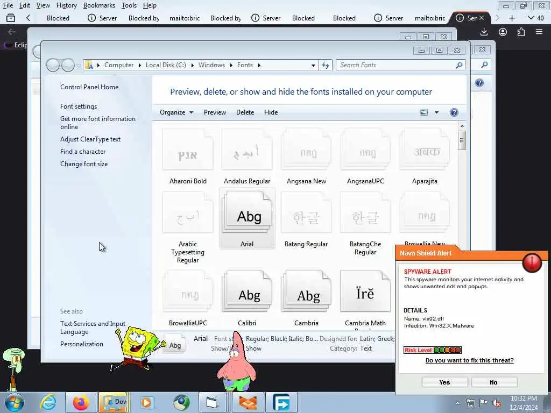Open the Adjust ClearType text link
Image resolution: width=551 pixels, height=413 pixels.
click(x=90, y=139)
